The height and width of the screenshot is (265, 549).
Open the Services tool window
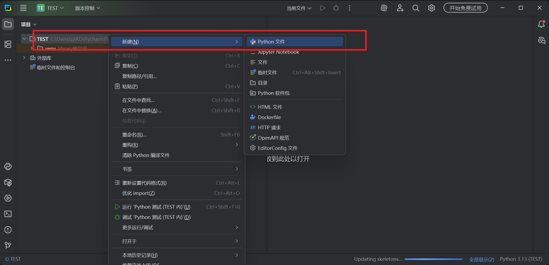(x=8, y=198)
